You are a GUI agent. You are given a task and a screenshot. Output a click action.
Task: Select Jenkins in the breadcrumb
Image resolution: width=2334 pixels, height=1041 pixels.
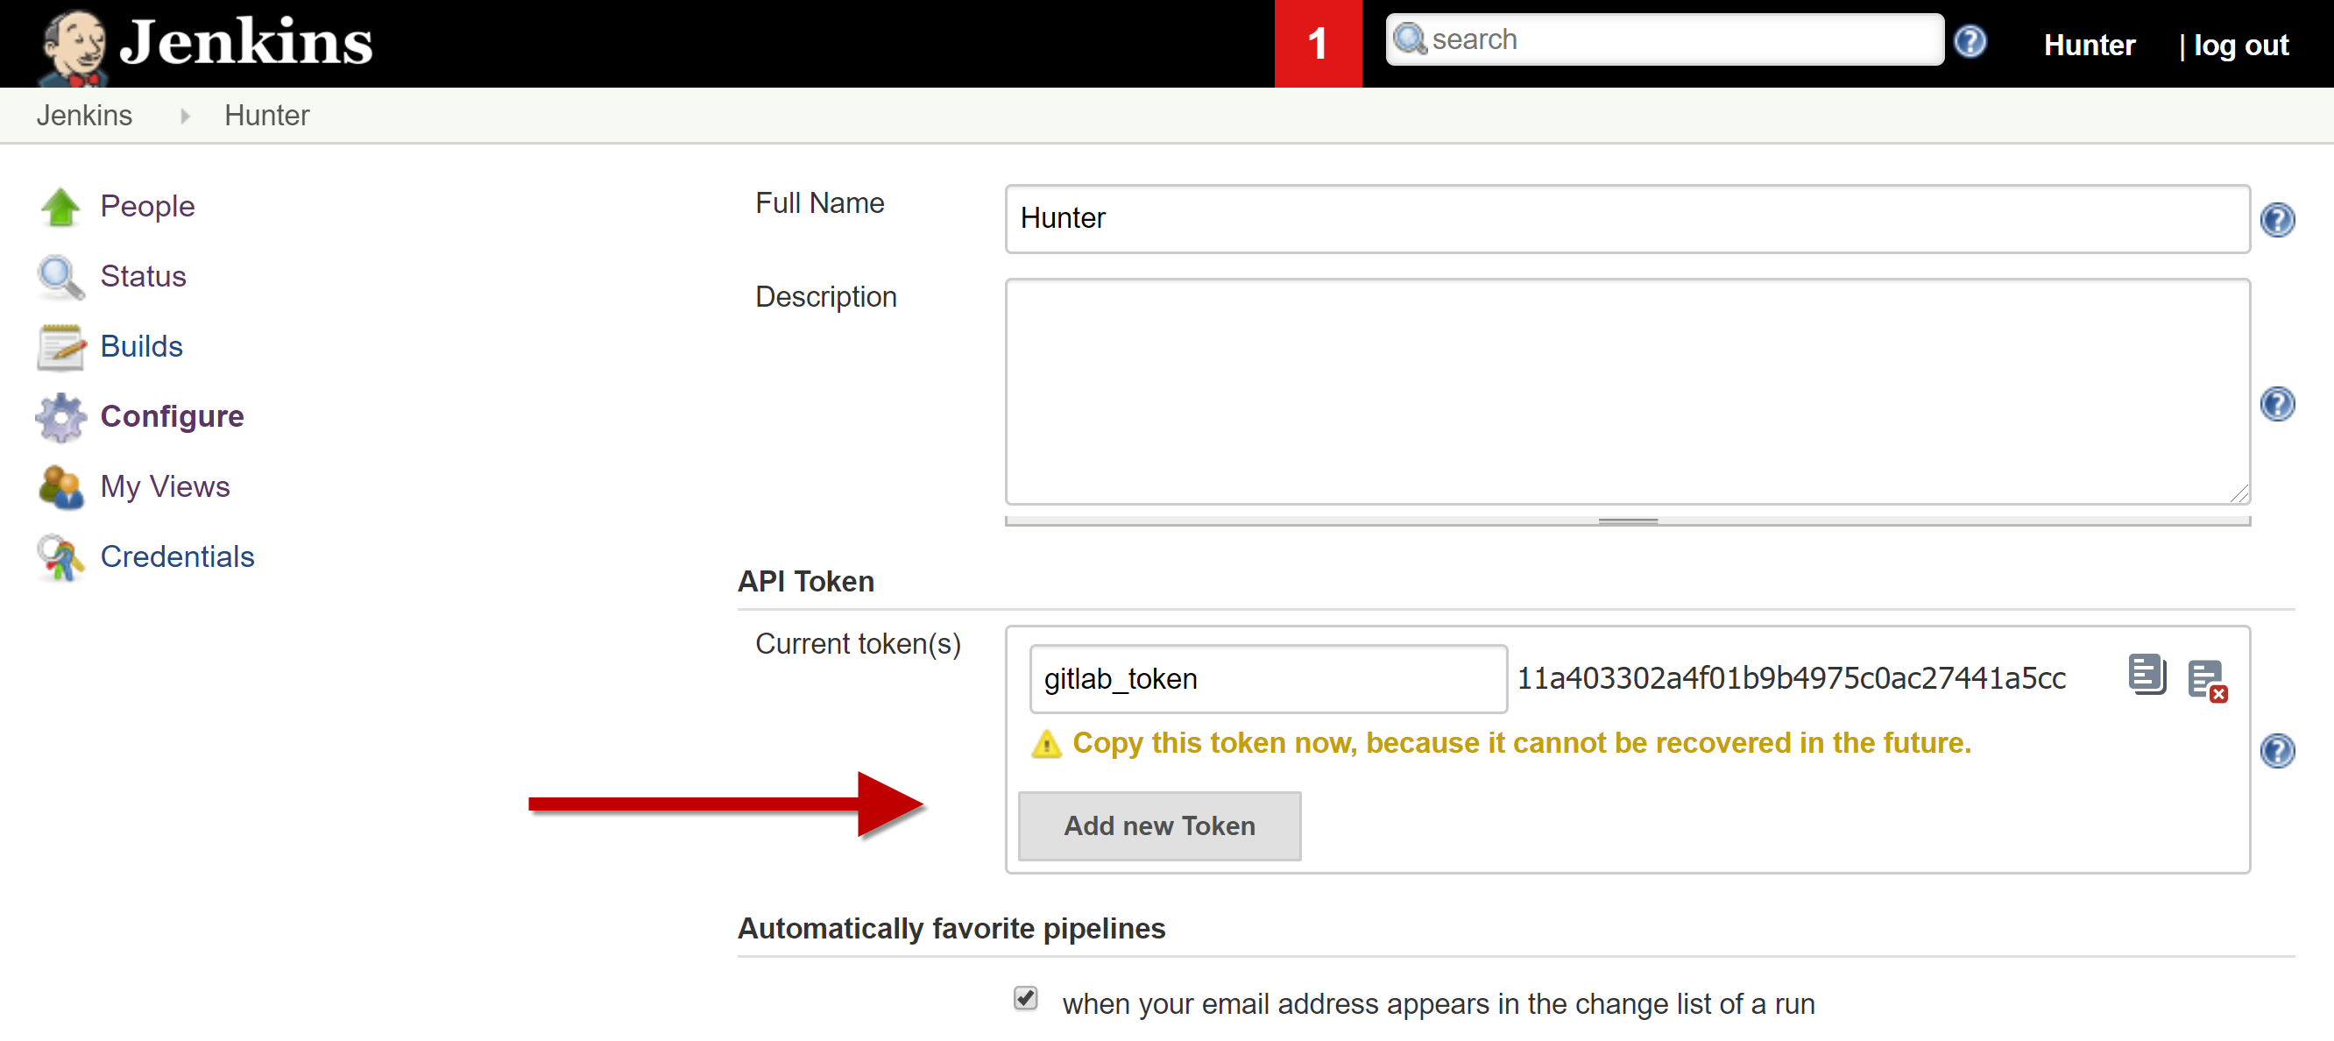point(84,115)
